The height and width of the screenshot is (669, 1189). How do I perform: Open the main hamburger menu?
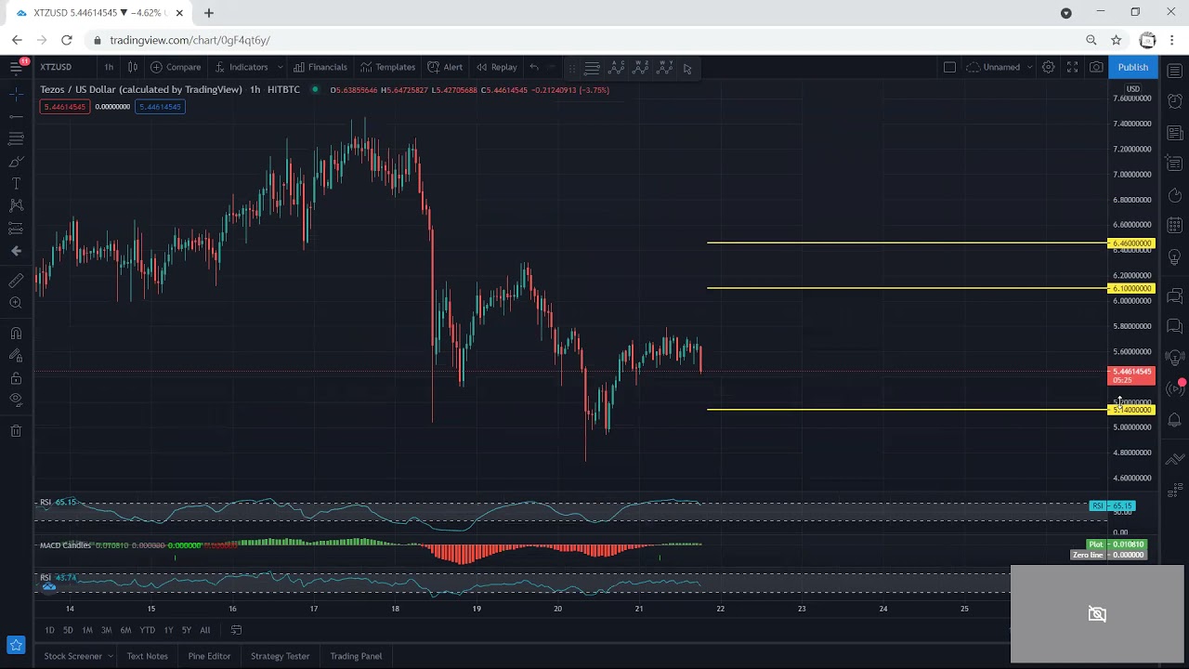(x=16, y=67)
